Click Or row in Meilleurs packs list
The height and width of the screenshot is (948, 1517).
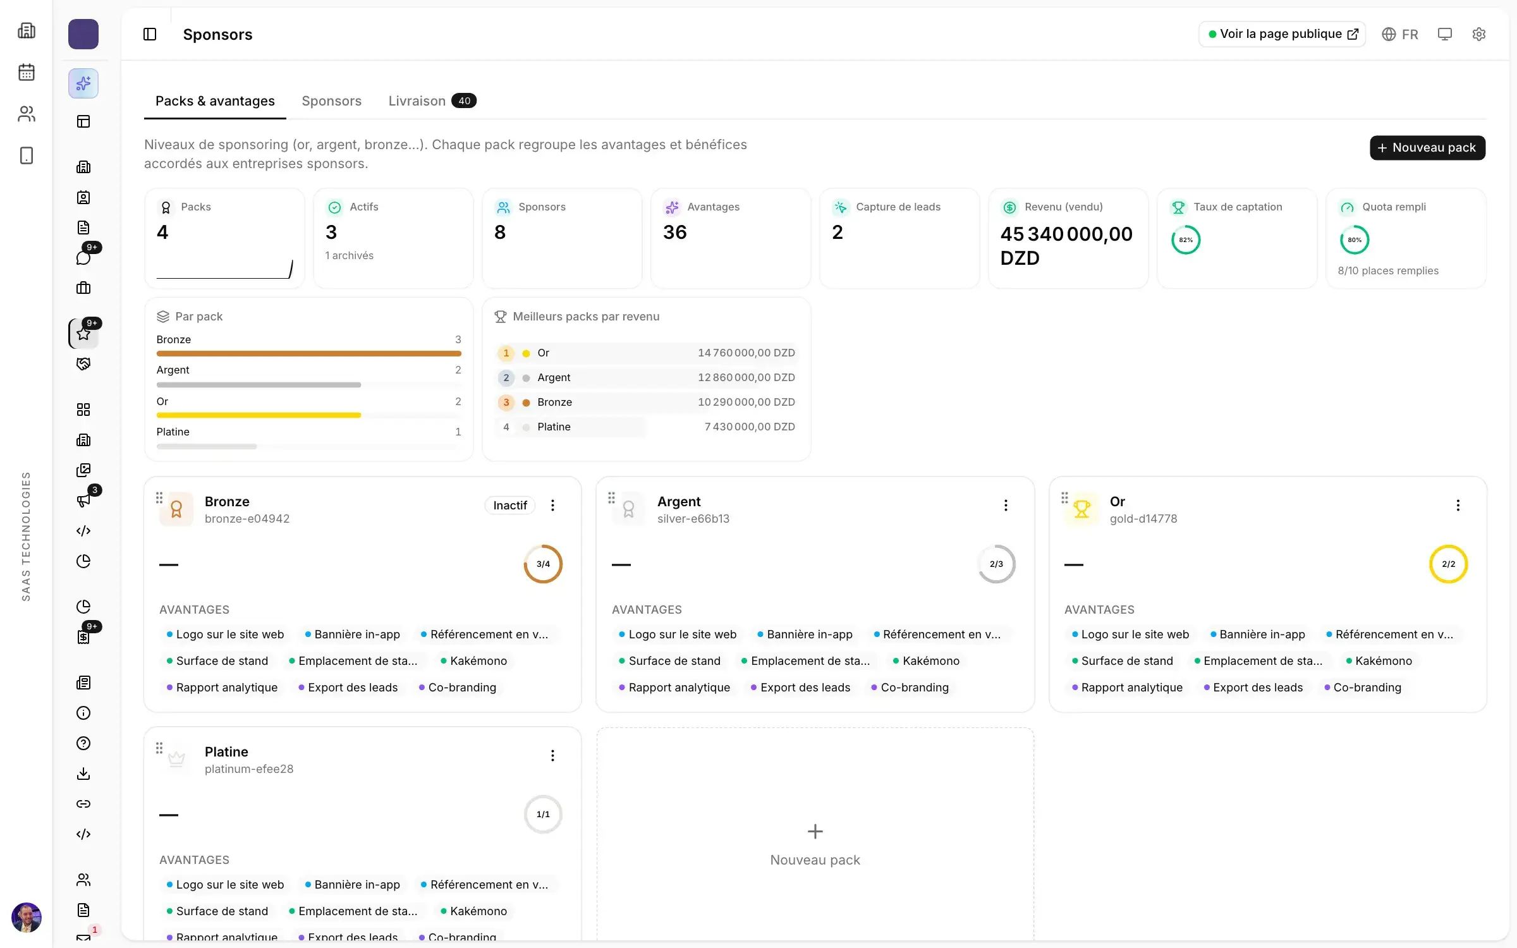(646, 353)
